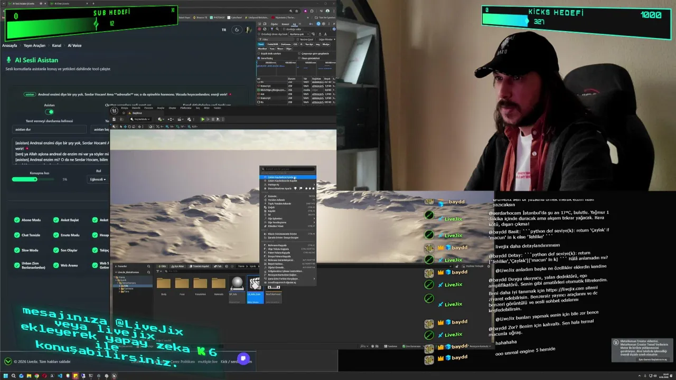The height and width of the screenshot is (380, 676).
Task: Click the Fetch/XHR filter in DevTools
Action: pyautogui.click(x=273, y=44)
